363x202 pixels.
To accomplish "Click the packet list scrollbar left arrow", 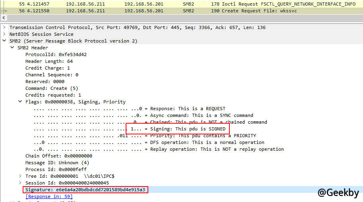I will click(x=3, y=18).
